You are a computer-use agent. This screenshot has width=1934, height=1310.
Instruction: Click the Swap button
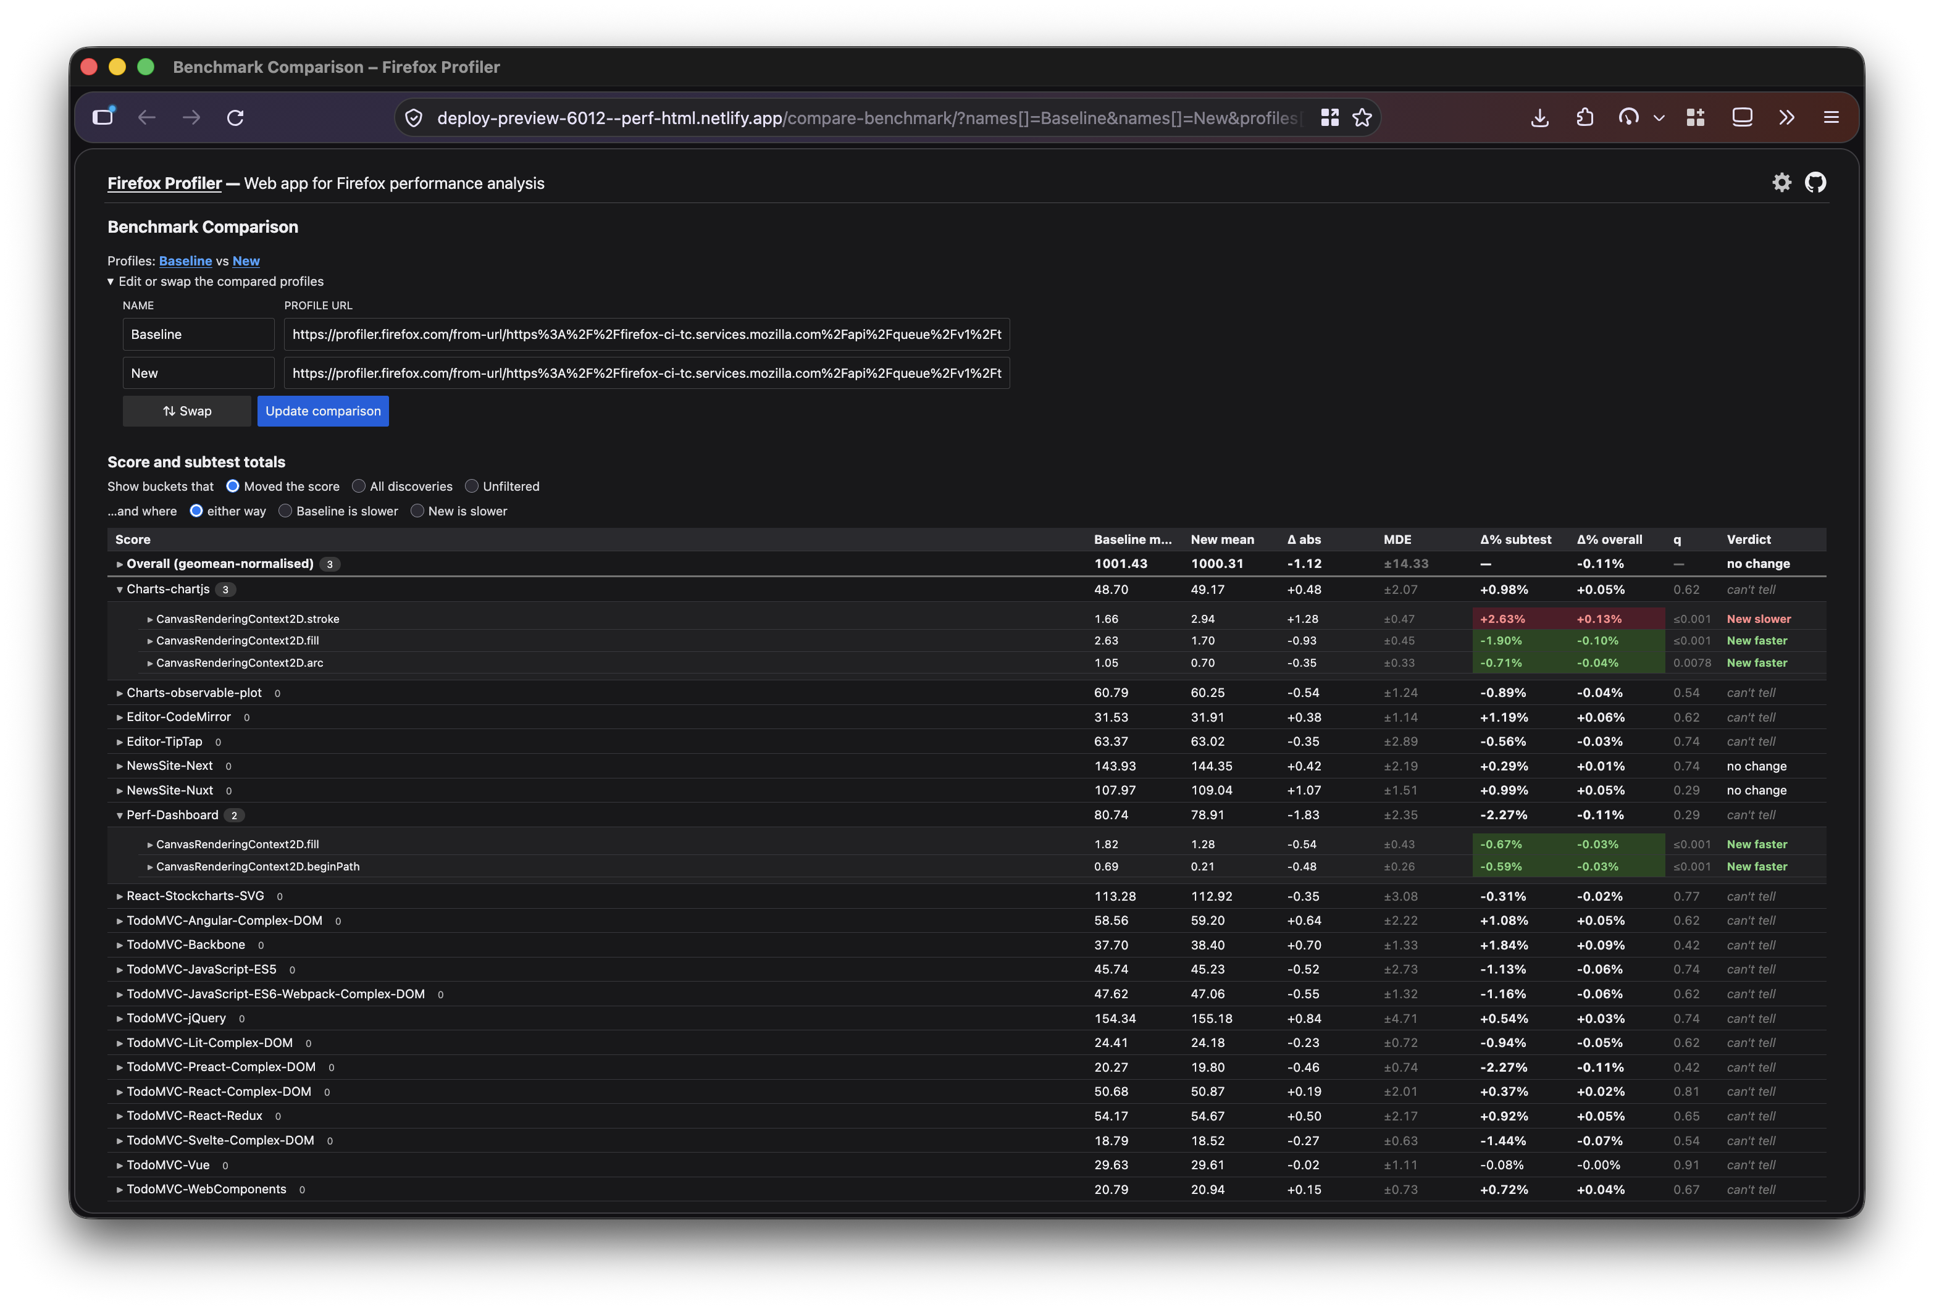tap(187, 411)
